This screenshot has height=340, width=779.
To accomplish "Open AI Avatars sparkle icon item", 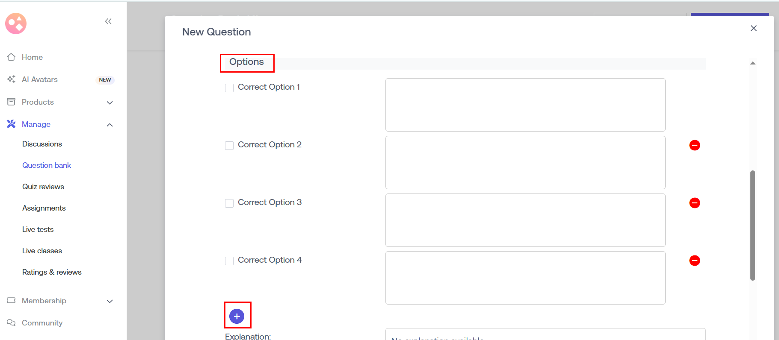I will (x=12, y=79).
